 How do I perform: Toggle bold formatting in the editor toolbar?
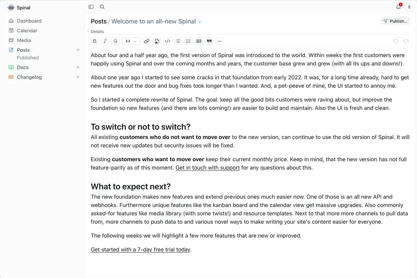click(x=94, y=41)
